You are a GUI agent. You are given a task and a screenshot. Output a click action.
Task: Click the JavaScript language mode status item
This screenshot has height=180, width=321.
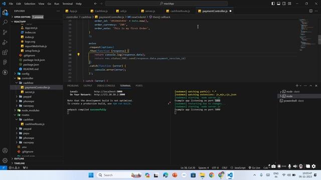point(238,168)
